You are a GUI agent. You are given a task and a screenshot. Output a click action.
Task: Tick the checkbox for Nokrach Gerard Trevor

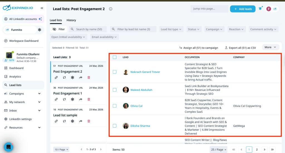(x=115, y=72)
